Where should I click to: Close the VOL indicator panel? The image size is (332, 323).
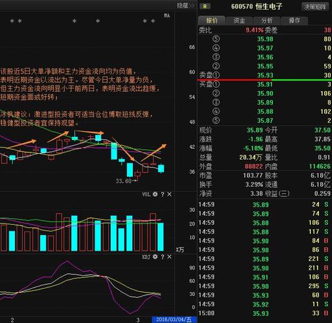170,194
